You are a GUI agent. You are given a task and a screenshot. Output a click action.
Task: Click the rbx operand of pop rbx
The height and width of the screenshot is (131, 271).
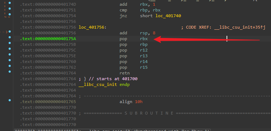144,39
